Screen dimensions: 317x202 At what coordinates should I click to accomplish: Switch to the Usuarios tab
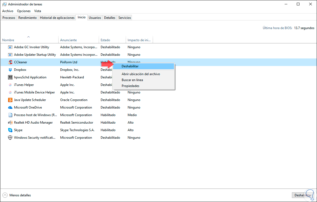[x=95, y=18]
